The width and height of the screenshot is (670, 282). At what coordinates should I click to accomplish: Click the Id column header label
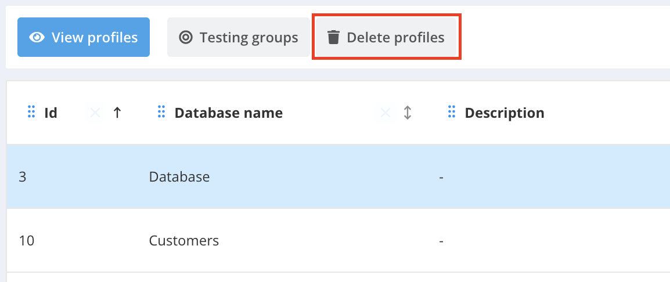51,113
